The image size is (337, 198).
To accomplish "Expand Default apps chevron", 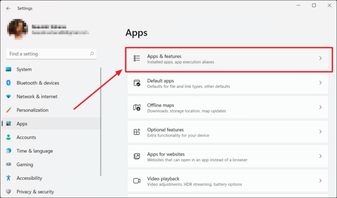I will (x=320, y=83).
